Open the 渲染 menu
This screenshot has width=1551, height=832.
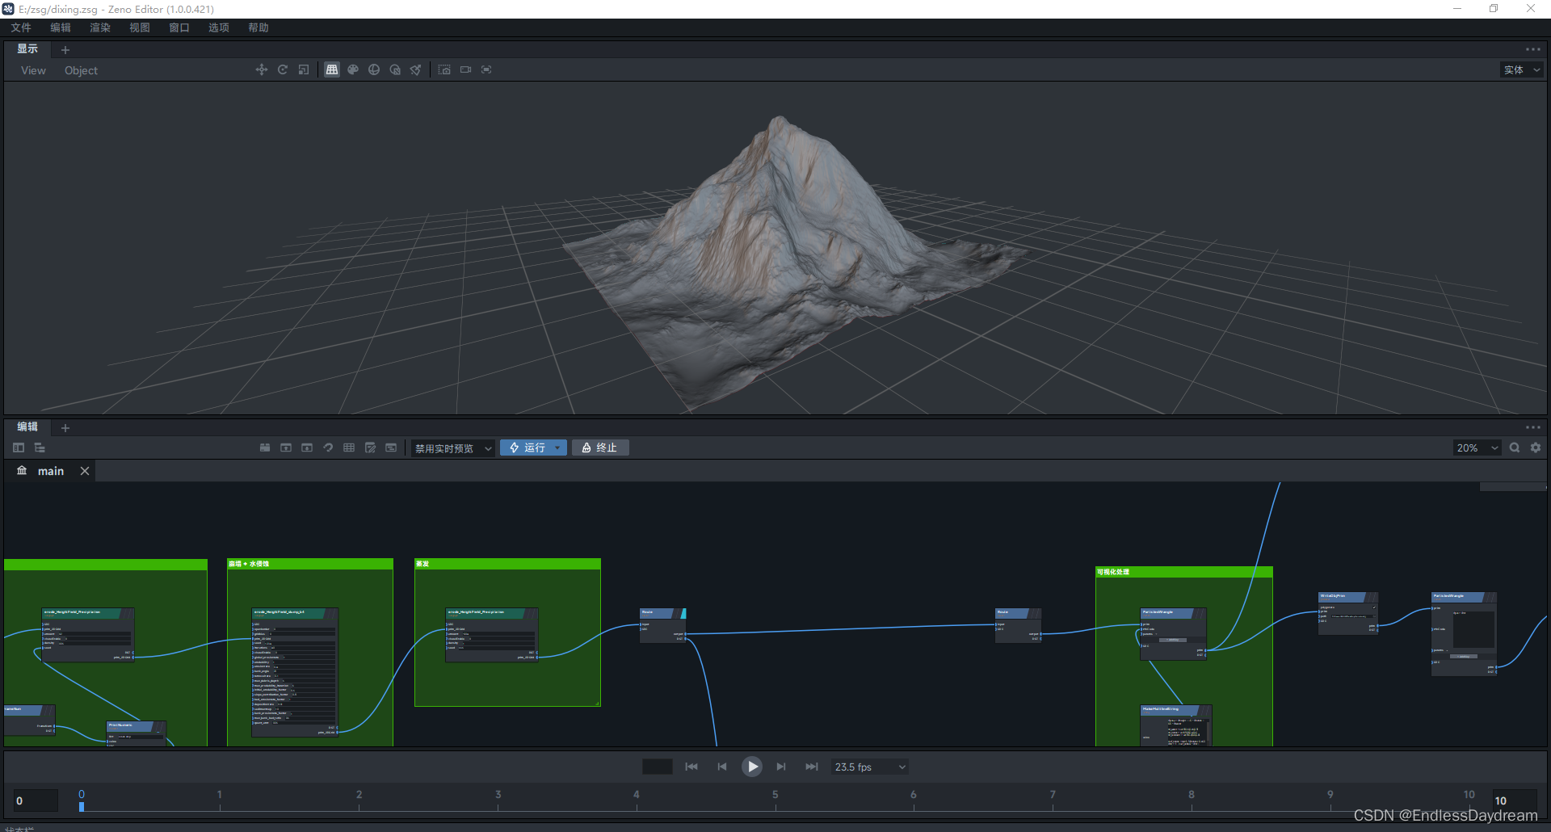100,27
